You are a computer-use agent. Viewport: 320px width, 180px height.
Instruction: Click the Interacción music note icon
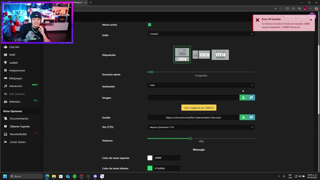(x=5, y=86)
